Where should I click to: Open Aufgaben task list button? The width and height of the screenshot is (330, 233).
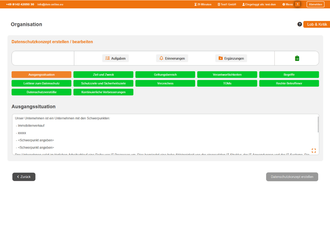(116, 58)
